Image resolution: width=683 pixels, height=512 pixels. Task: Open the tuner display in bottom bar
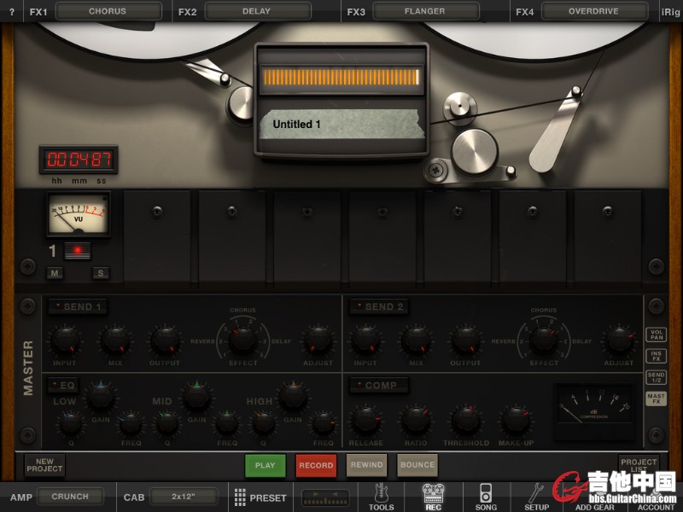pos(326,497)
